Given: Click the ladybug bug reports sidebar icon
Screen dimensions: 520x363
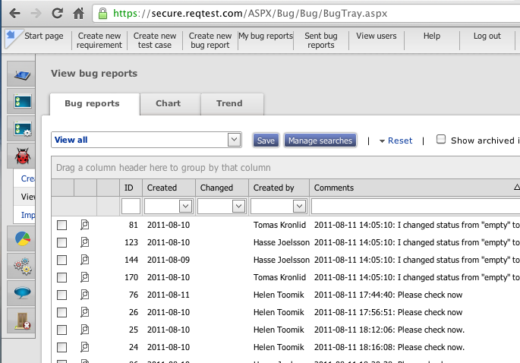Looking at the screenshot, I should point(21,156).
